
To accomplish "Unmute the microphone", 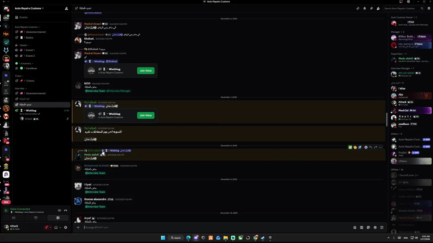I will (47, 227).
